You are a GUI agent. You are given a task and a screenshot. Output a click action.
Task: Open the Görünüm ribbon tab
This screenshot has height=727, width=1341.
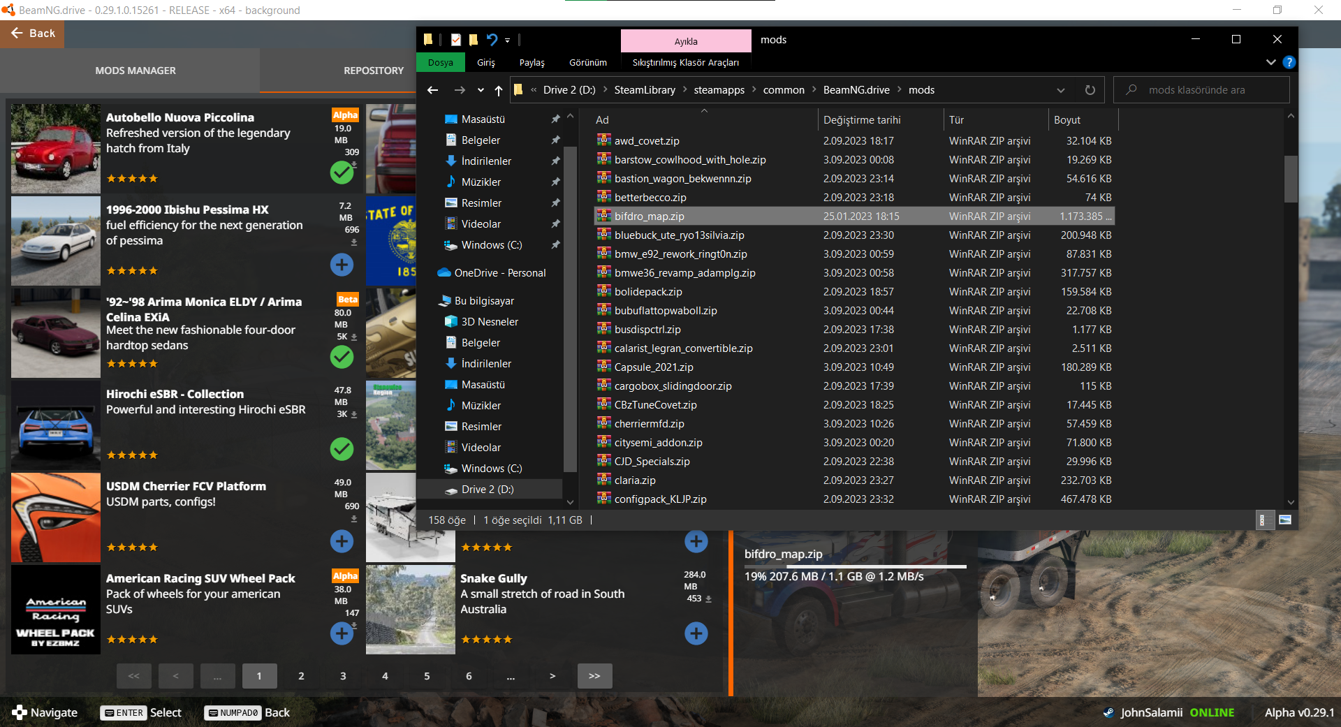pos(588,63)
